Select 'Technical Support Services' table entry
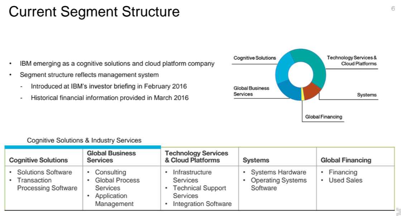The image size is (401, 216). 200,192
